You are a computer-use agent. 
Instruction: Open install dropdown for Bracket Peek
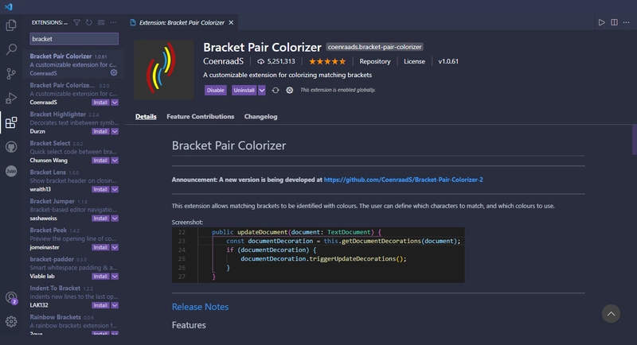[115, 247]
